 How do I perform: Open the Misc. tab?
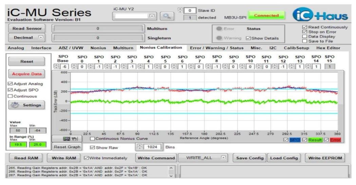coord(256,48)
